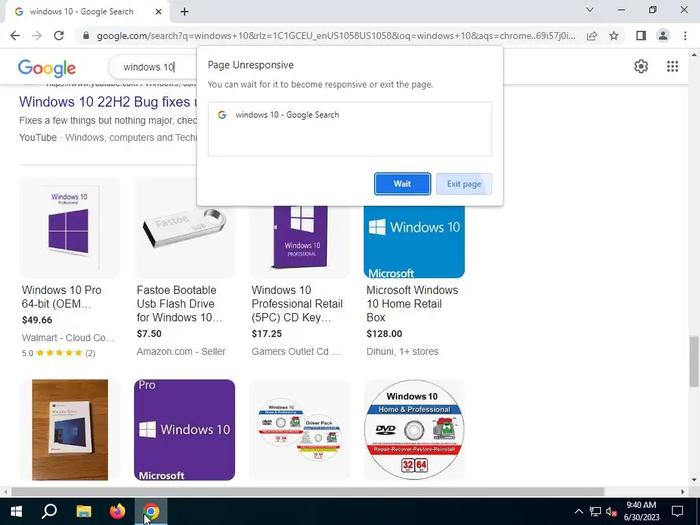Open Chrome side panel icon
Image resolution: width=700 pixels, height=525 pixels.
pyautogui.click(x=641, y=36)
